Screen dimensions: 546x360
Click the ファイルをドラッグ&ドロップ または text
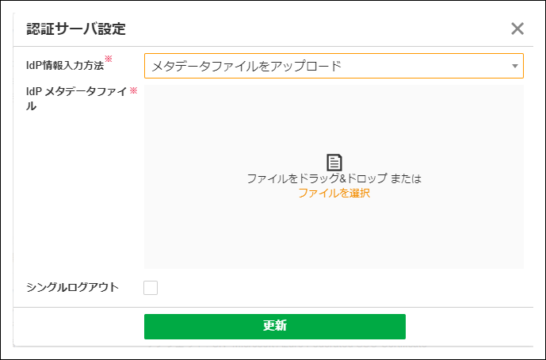(x=334, y=178)
